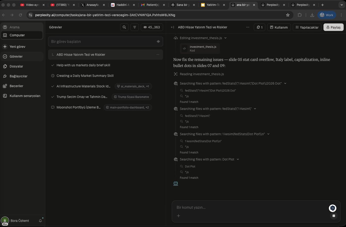The width and height of the screenshot is (346, 227).
Task: Click the plus attach icon in command box
Action: [178, 216]
